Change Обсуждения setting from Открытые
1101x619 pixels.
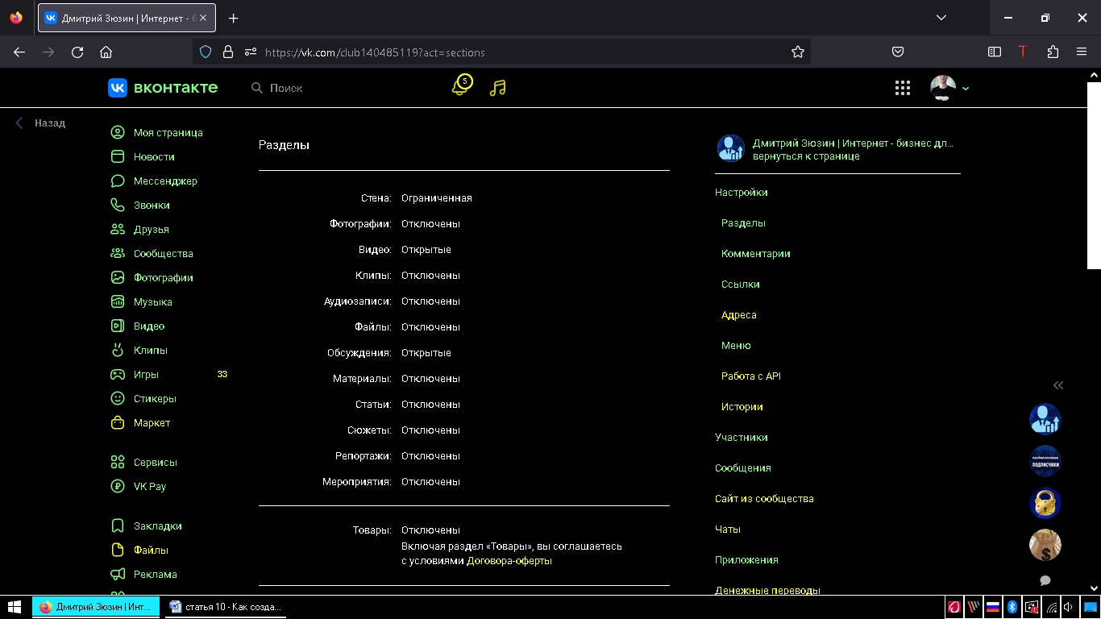(x=426, y=352)
